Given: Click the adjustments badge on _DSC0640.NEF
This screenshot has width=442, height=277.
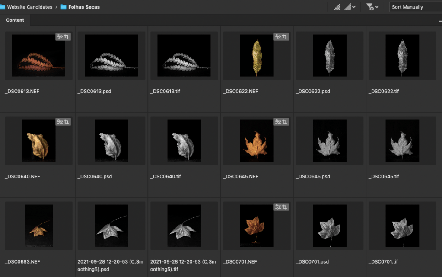Looking at the screenshot, I should 60,122.
